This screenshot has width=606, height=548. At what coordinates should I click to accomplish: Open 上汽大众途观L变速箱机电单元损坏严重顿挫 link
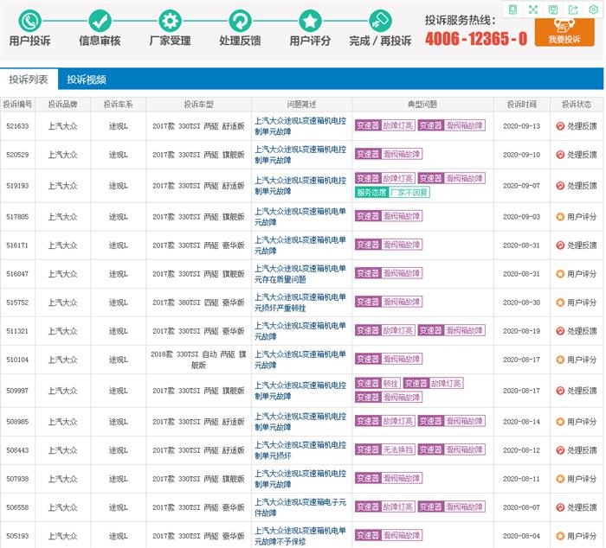click(300, 303)
